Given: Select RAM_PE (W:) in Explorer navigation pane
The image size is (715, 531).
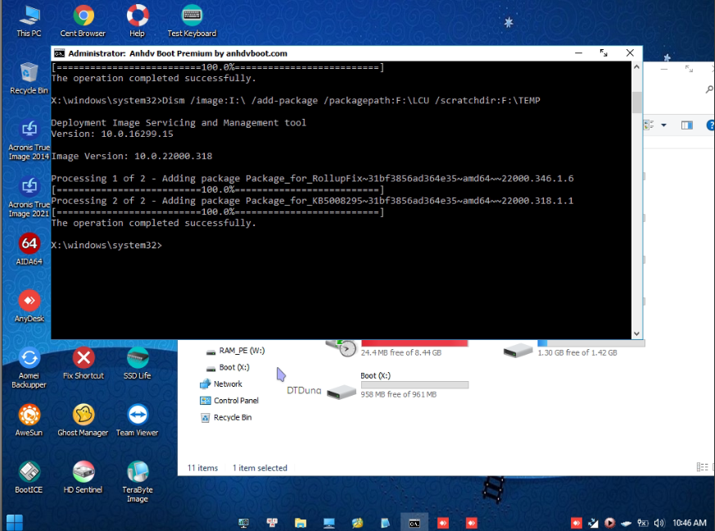Looking at the screenshot, I should [x=235, y=351].
